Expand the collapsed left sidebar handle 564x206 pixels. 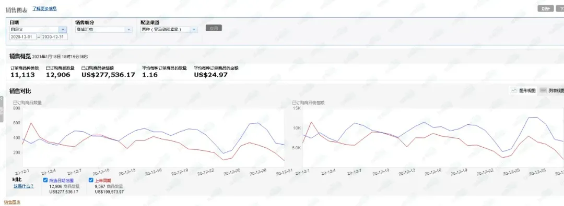tap(2, 109)
